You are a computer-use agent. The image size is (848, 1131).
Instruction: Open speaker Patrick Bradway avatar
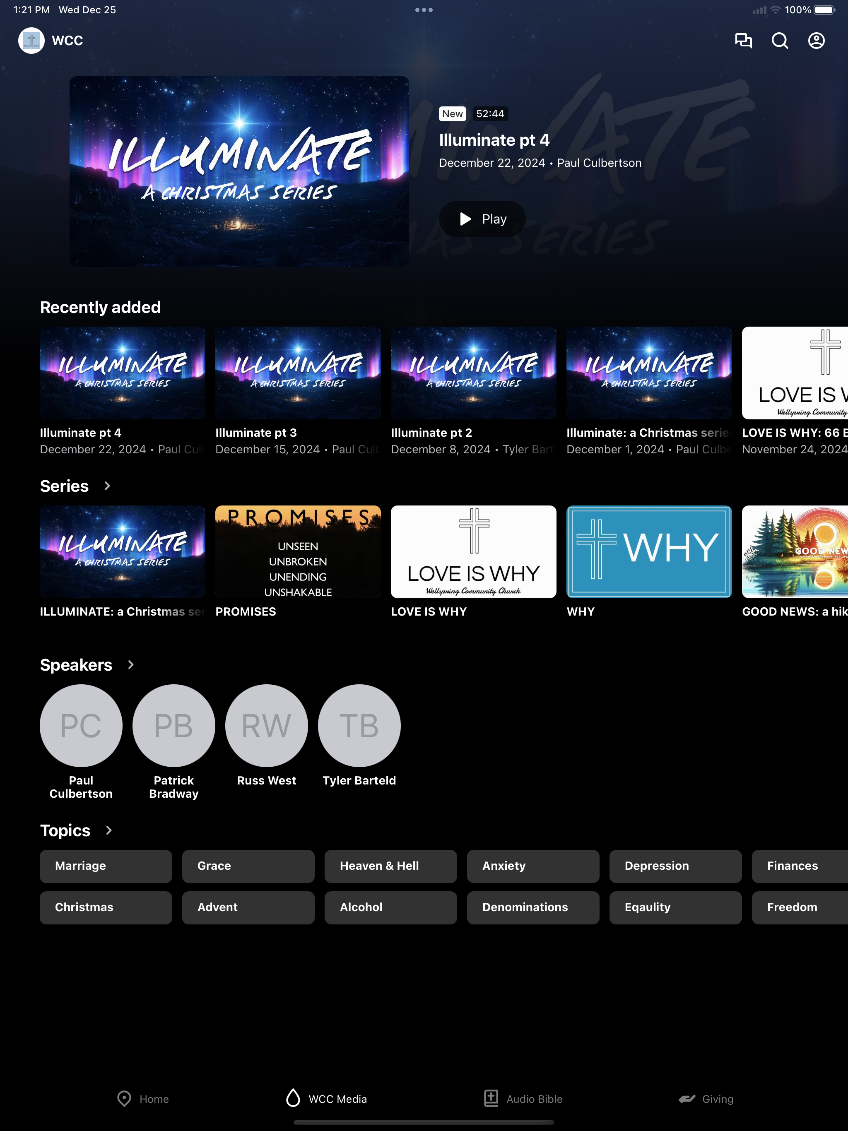click(174, 726)
